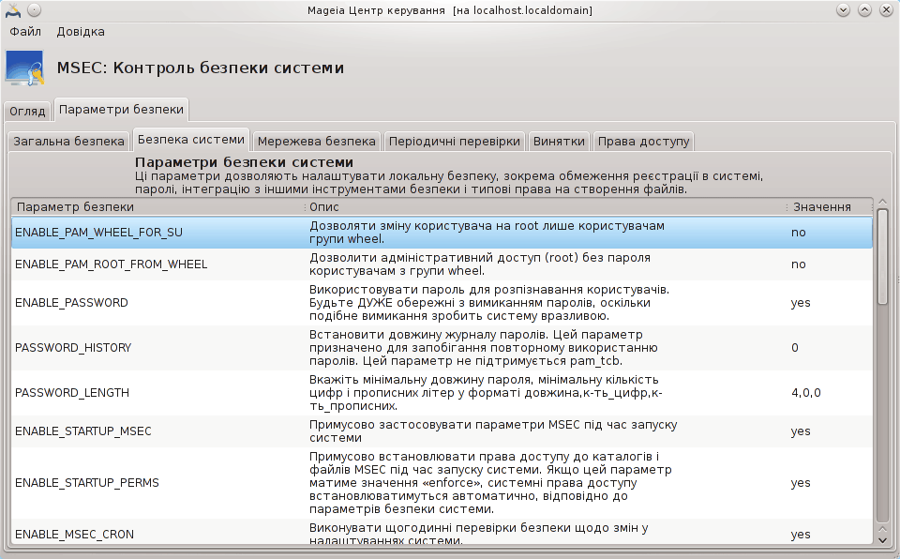Screen dimensions: 900x559
Task: Click the yes value for ENABLE_MSEC_CRON
Action: 801,535
